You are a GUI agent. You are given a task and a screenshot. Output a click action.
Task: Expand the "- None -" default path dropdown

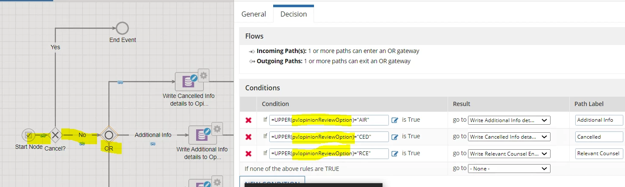pyautogui.click(x=509, y=169)
